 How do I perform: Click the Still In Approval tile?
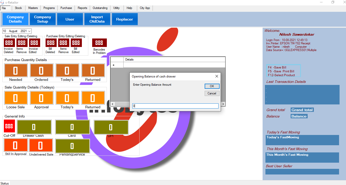[15, 145]
